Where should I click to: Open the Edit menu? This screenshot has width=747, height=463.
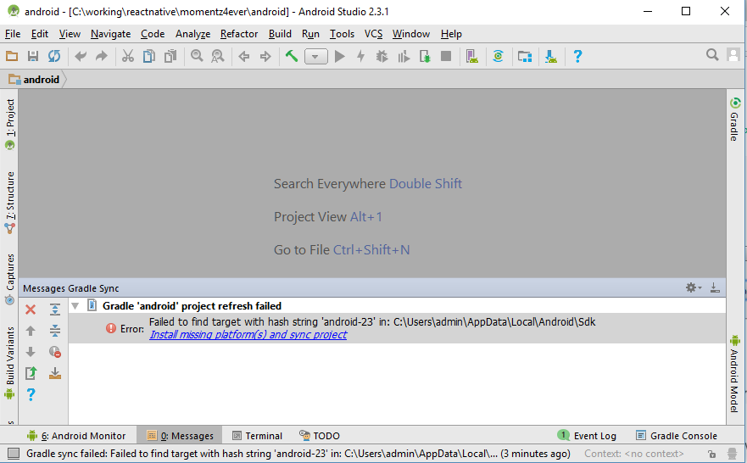(40, 34)
